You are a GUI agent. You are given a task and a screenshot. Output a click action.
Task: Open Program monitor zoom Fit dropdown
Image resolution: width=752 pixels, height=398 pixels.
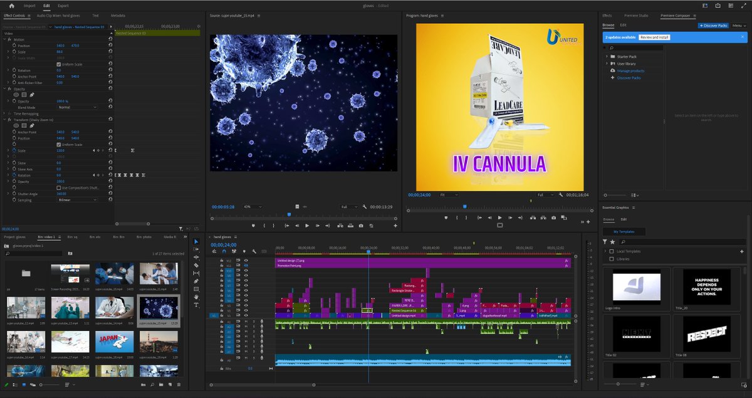point(449,195)
